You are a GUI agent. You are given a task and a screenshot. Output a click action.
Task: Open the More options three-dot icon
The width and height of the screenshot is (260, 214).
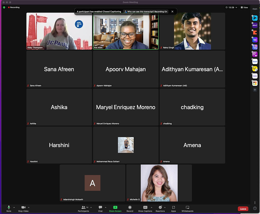pyautogui.click(x=255, y=203)
